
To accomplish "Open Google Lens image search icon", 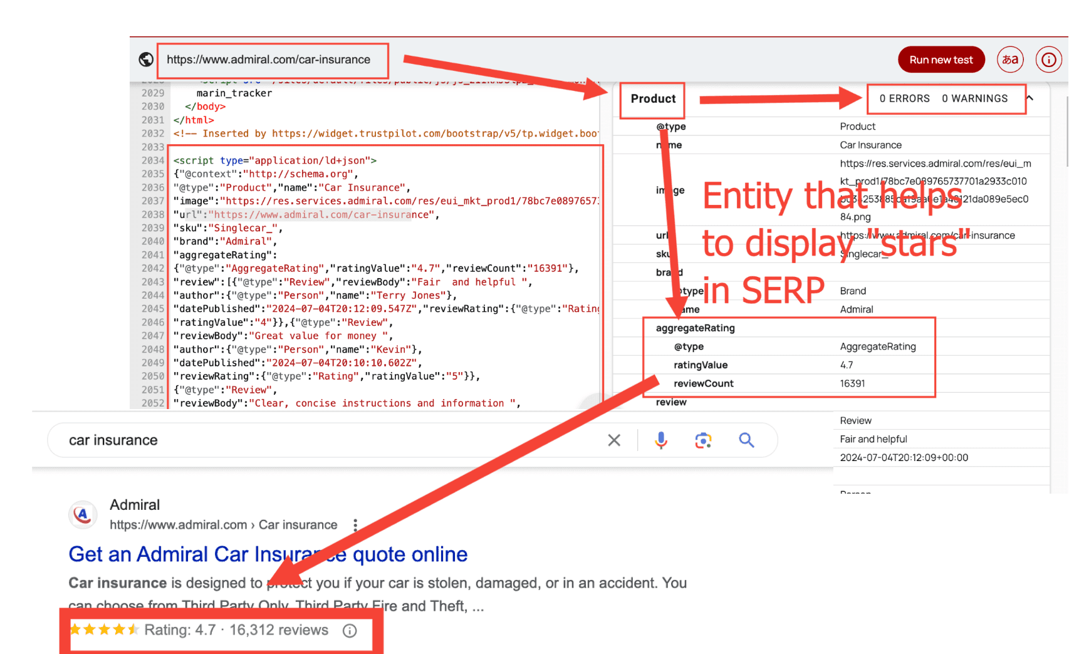I will pos(703,440).
